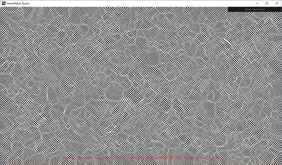Click the red status text at bottom
The width and height of the screenshot is (282, 165).
141,158
